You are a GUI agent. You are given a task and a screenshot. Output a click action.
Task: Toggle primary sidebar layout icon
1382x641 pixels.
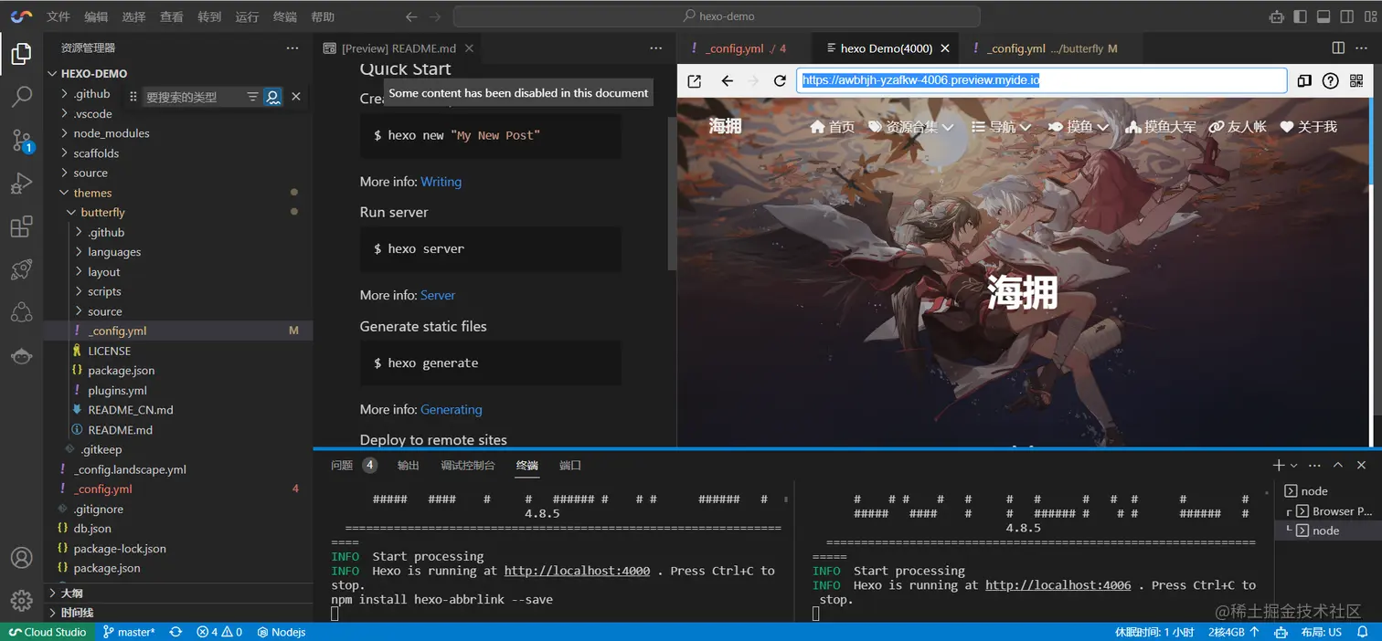pos(1300,16)
